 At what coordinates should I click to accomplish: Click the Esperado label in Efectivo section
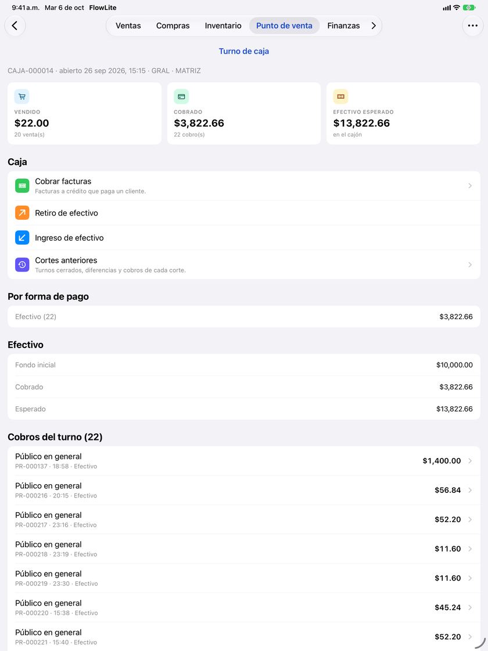pyautogui.click(x=30, y=409)
